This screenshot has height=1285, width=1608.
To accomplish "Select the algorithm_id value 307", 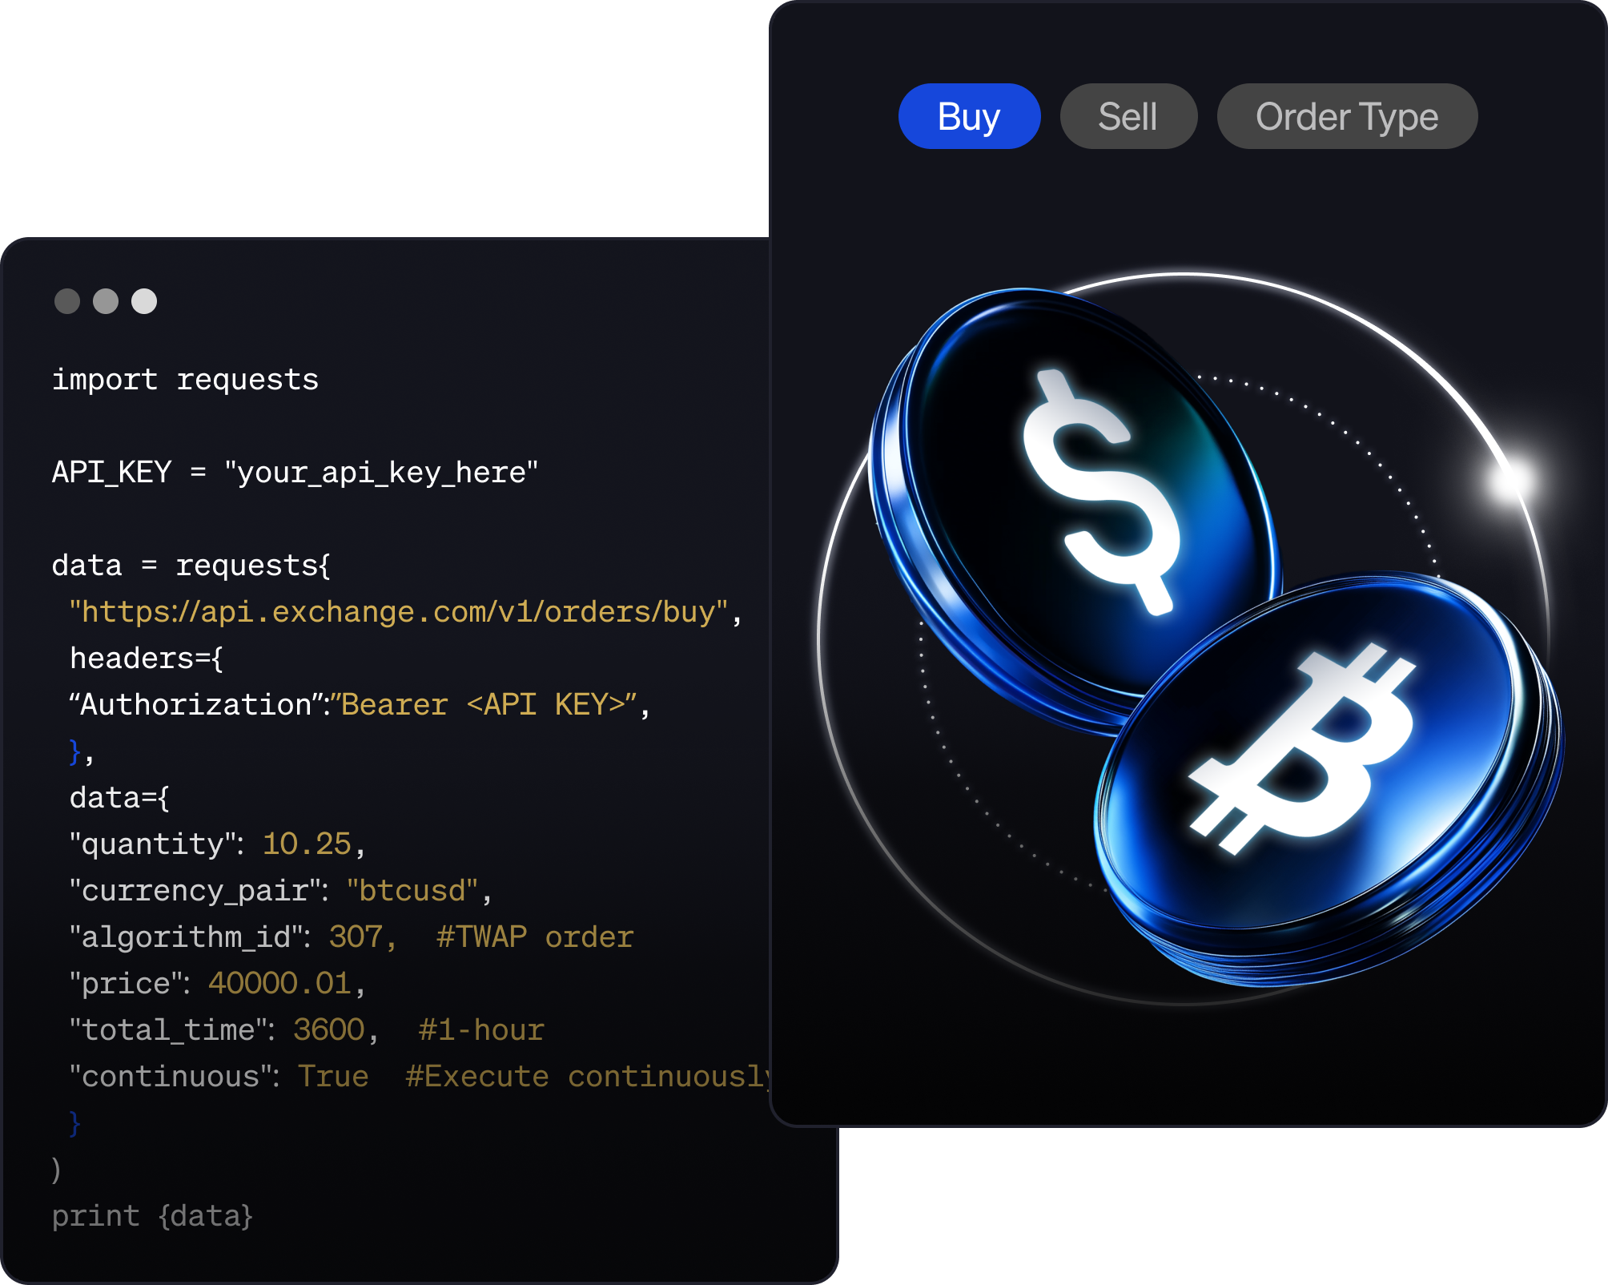I will pyautogui.click(x=356, y=937).
